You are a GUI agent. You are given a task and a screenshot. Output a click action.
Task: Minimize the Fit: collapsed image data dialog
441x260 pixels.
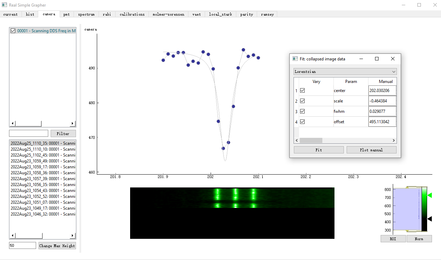[x=361, y=59]
